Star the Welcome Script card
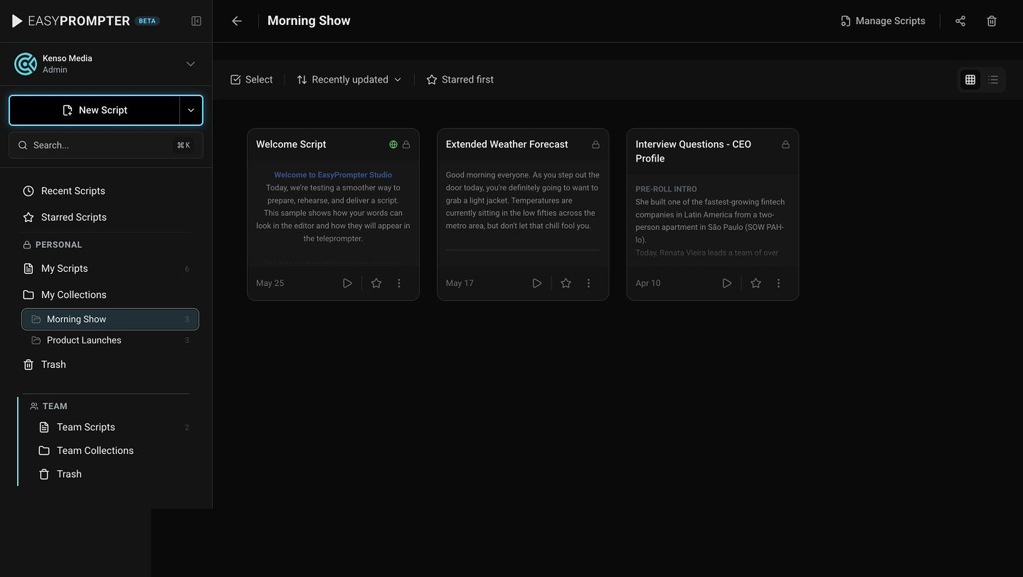Screen dimensions: 1023x577 [x=376, y=283]
